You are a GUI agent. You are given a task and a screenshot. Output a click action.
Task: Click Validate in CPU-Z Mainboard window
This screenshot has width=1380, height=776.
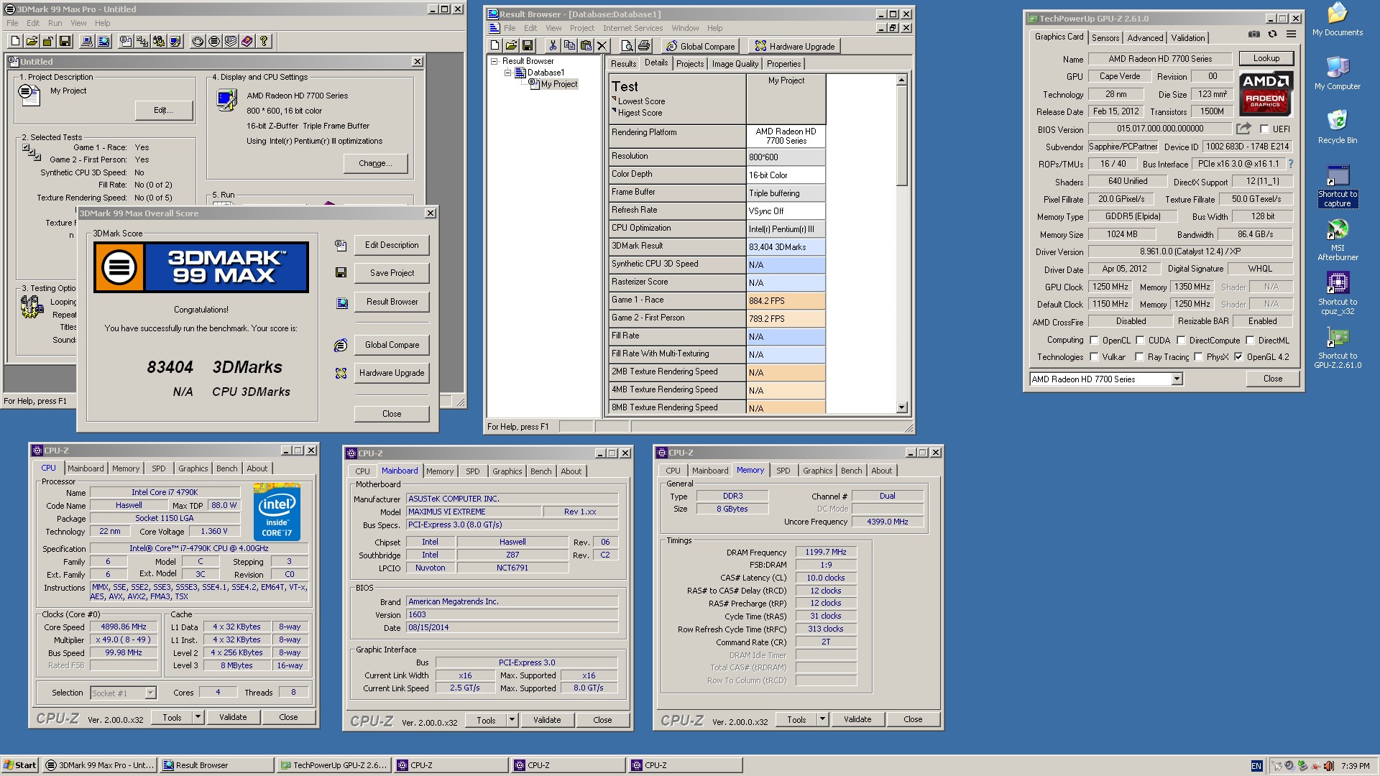[547, 720]
